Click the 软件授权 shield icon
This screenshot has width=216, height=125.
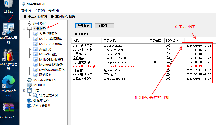(x=30, y=23)
